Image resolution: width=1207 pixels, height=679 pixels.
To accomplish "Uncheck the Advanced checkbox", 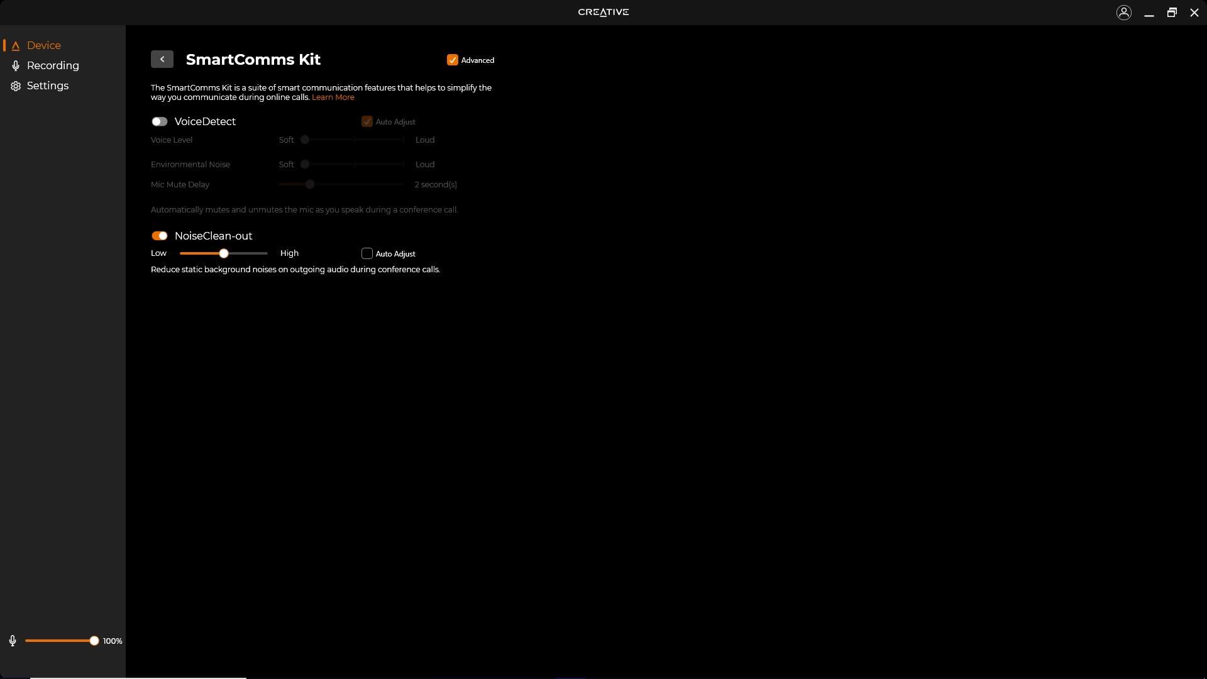I will 453,60.
